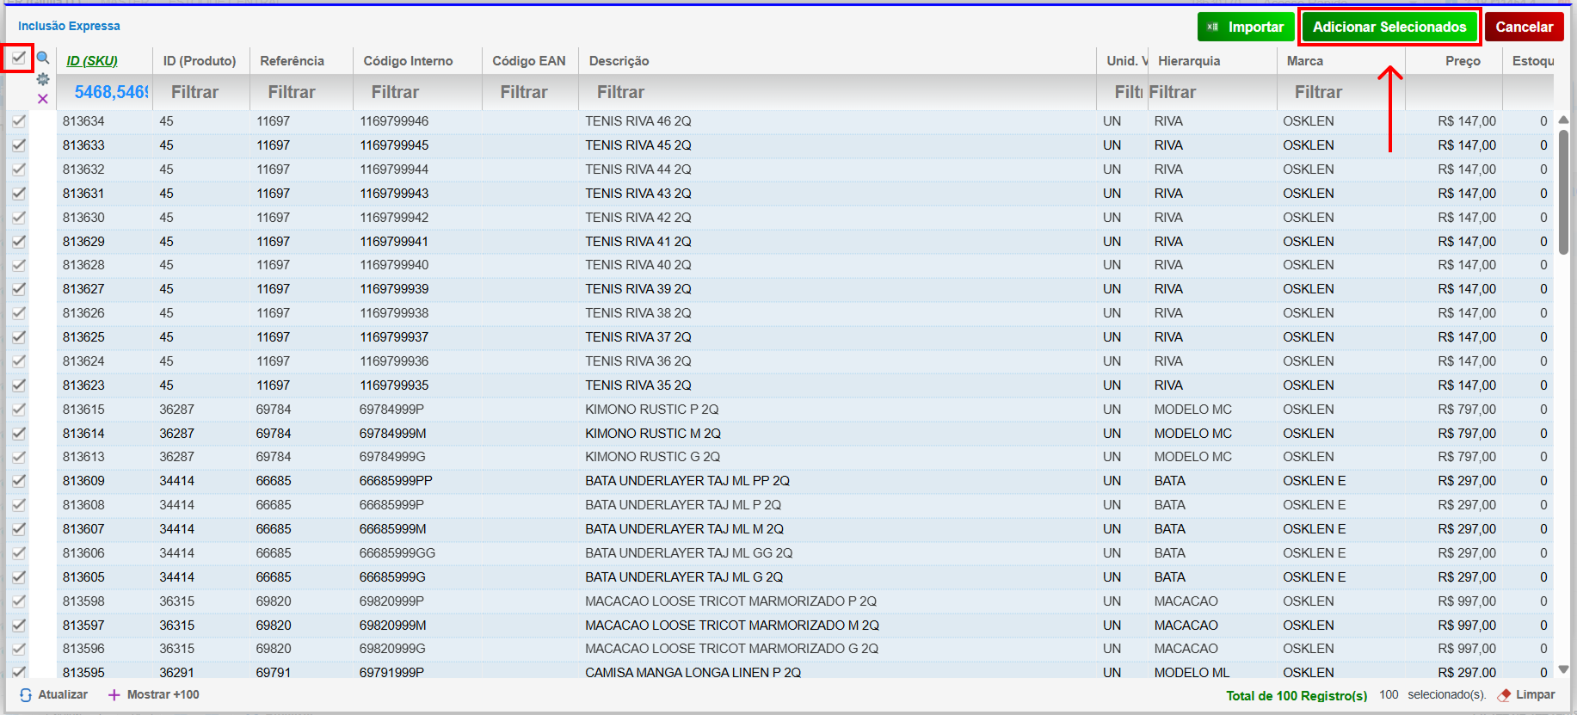Click the Atualizar refresh icon
The width and height of the screenshot is (1577, 715).
[26, 695]
